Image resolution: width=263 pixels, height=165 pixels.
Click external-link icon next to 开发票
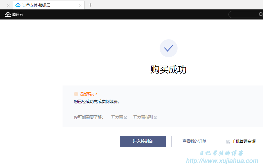coord(125,117)
